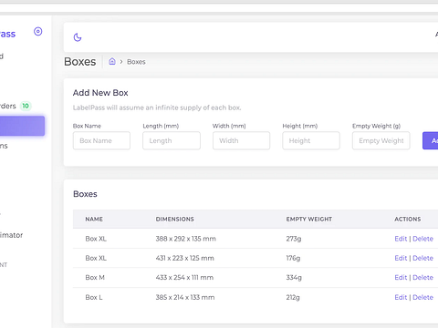Click the purple Add button

(431, 140)
